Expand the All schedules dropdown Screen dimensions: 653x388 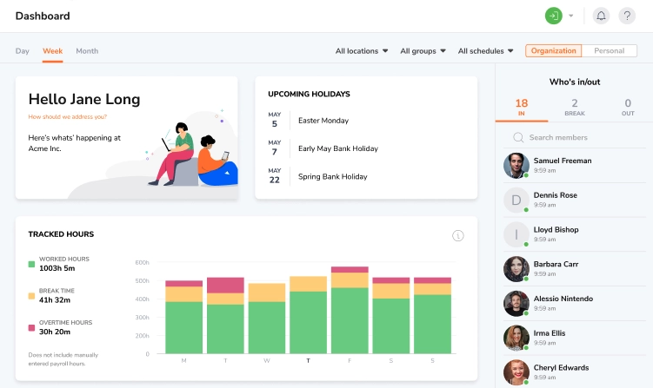point(485,51)
